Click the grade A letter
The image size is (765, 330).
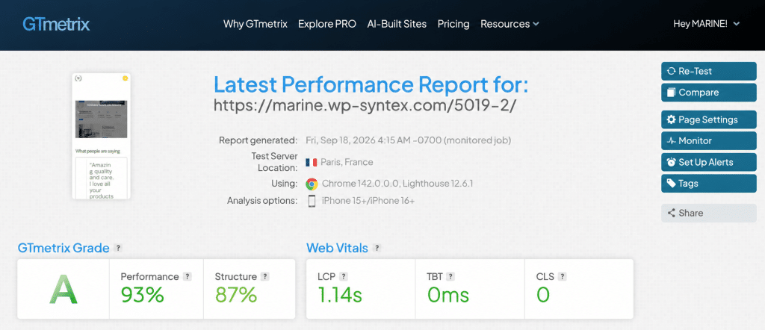coord(64,290)
